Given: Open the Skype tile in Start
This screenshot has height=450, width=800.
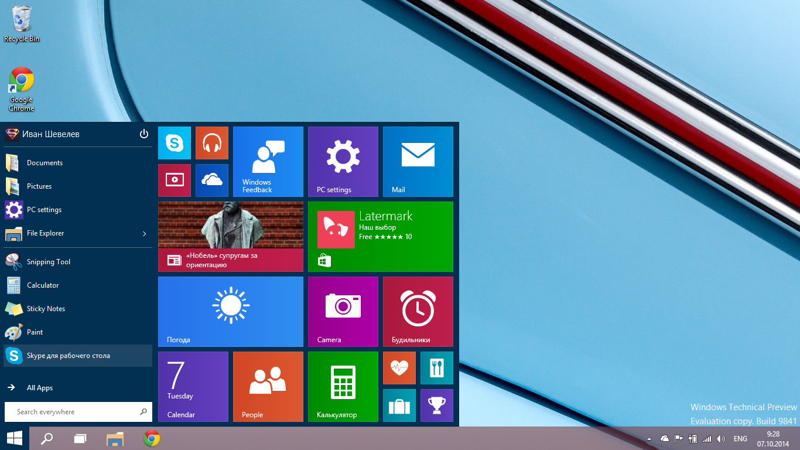Looking at the screenshot, I should click(x=175, y=143).
